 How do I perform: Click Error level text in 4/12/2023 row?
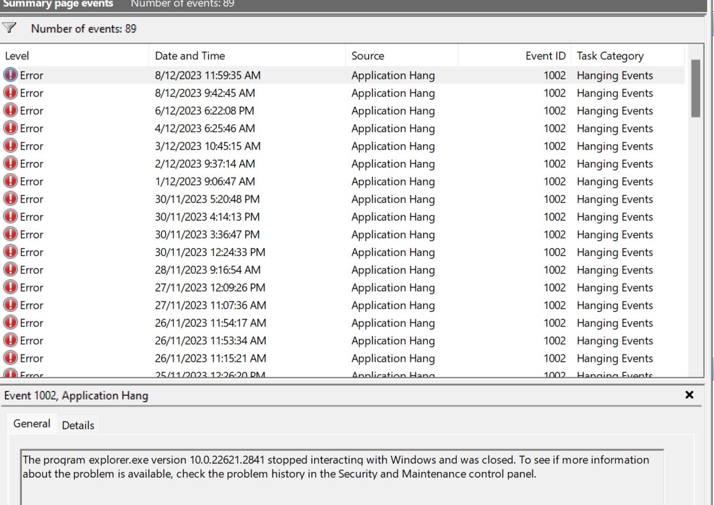(x=32, y=128)
